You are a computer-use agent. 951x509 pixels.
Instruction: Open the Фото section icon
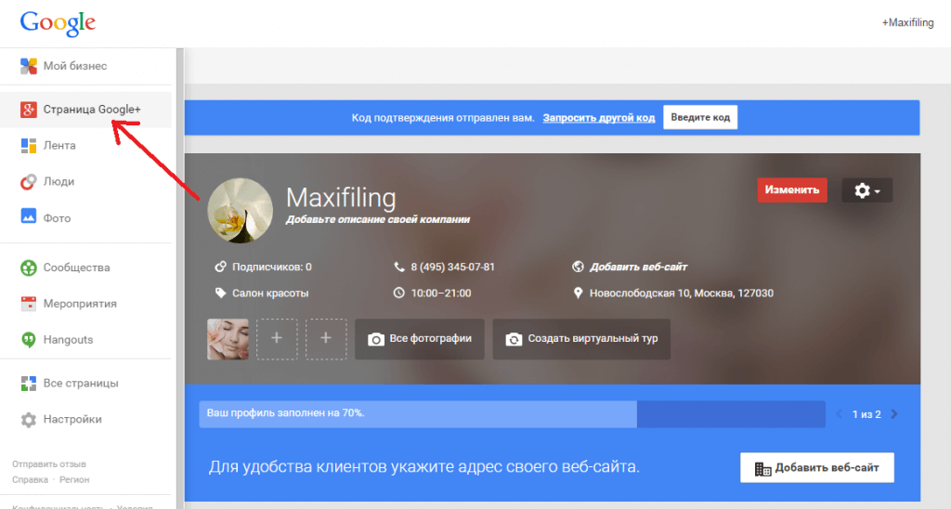(x=29, y=218)
